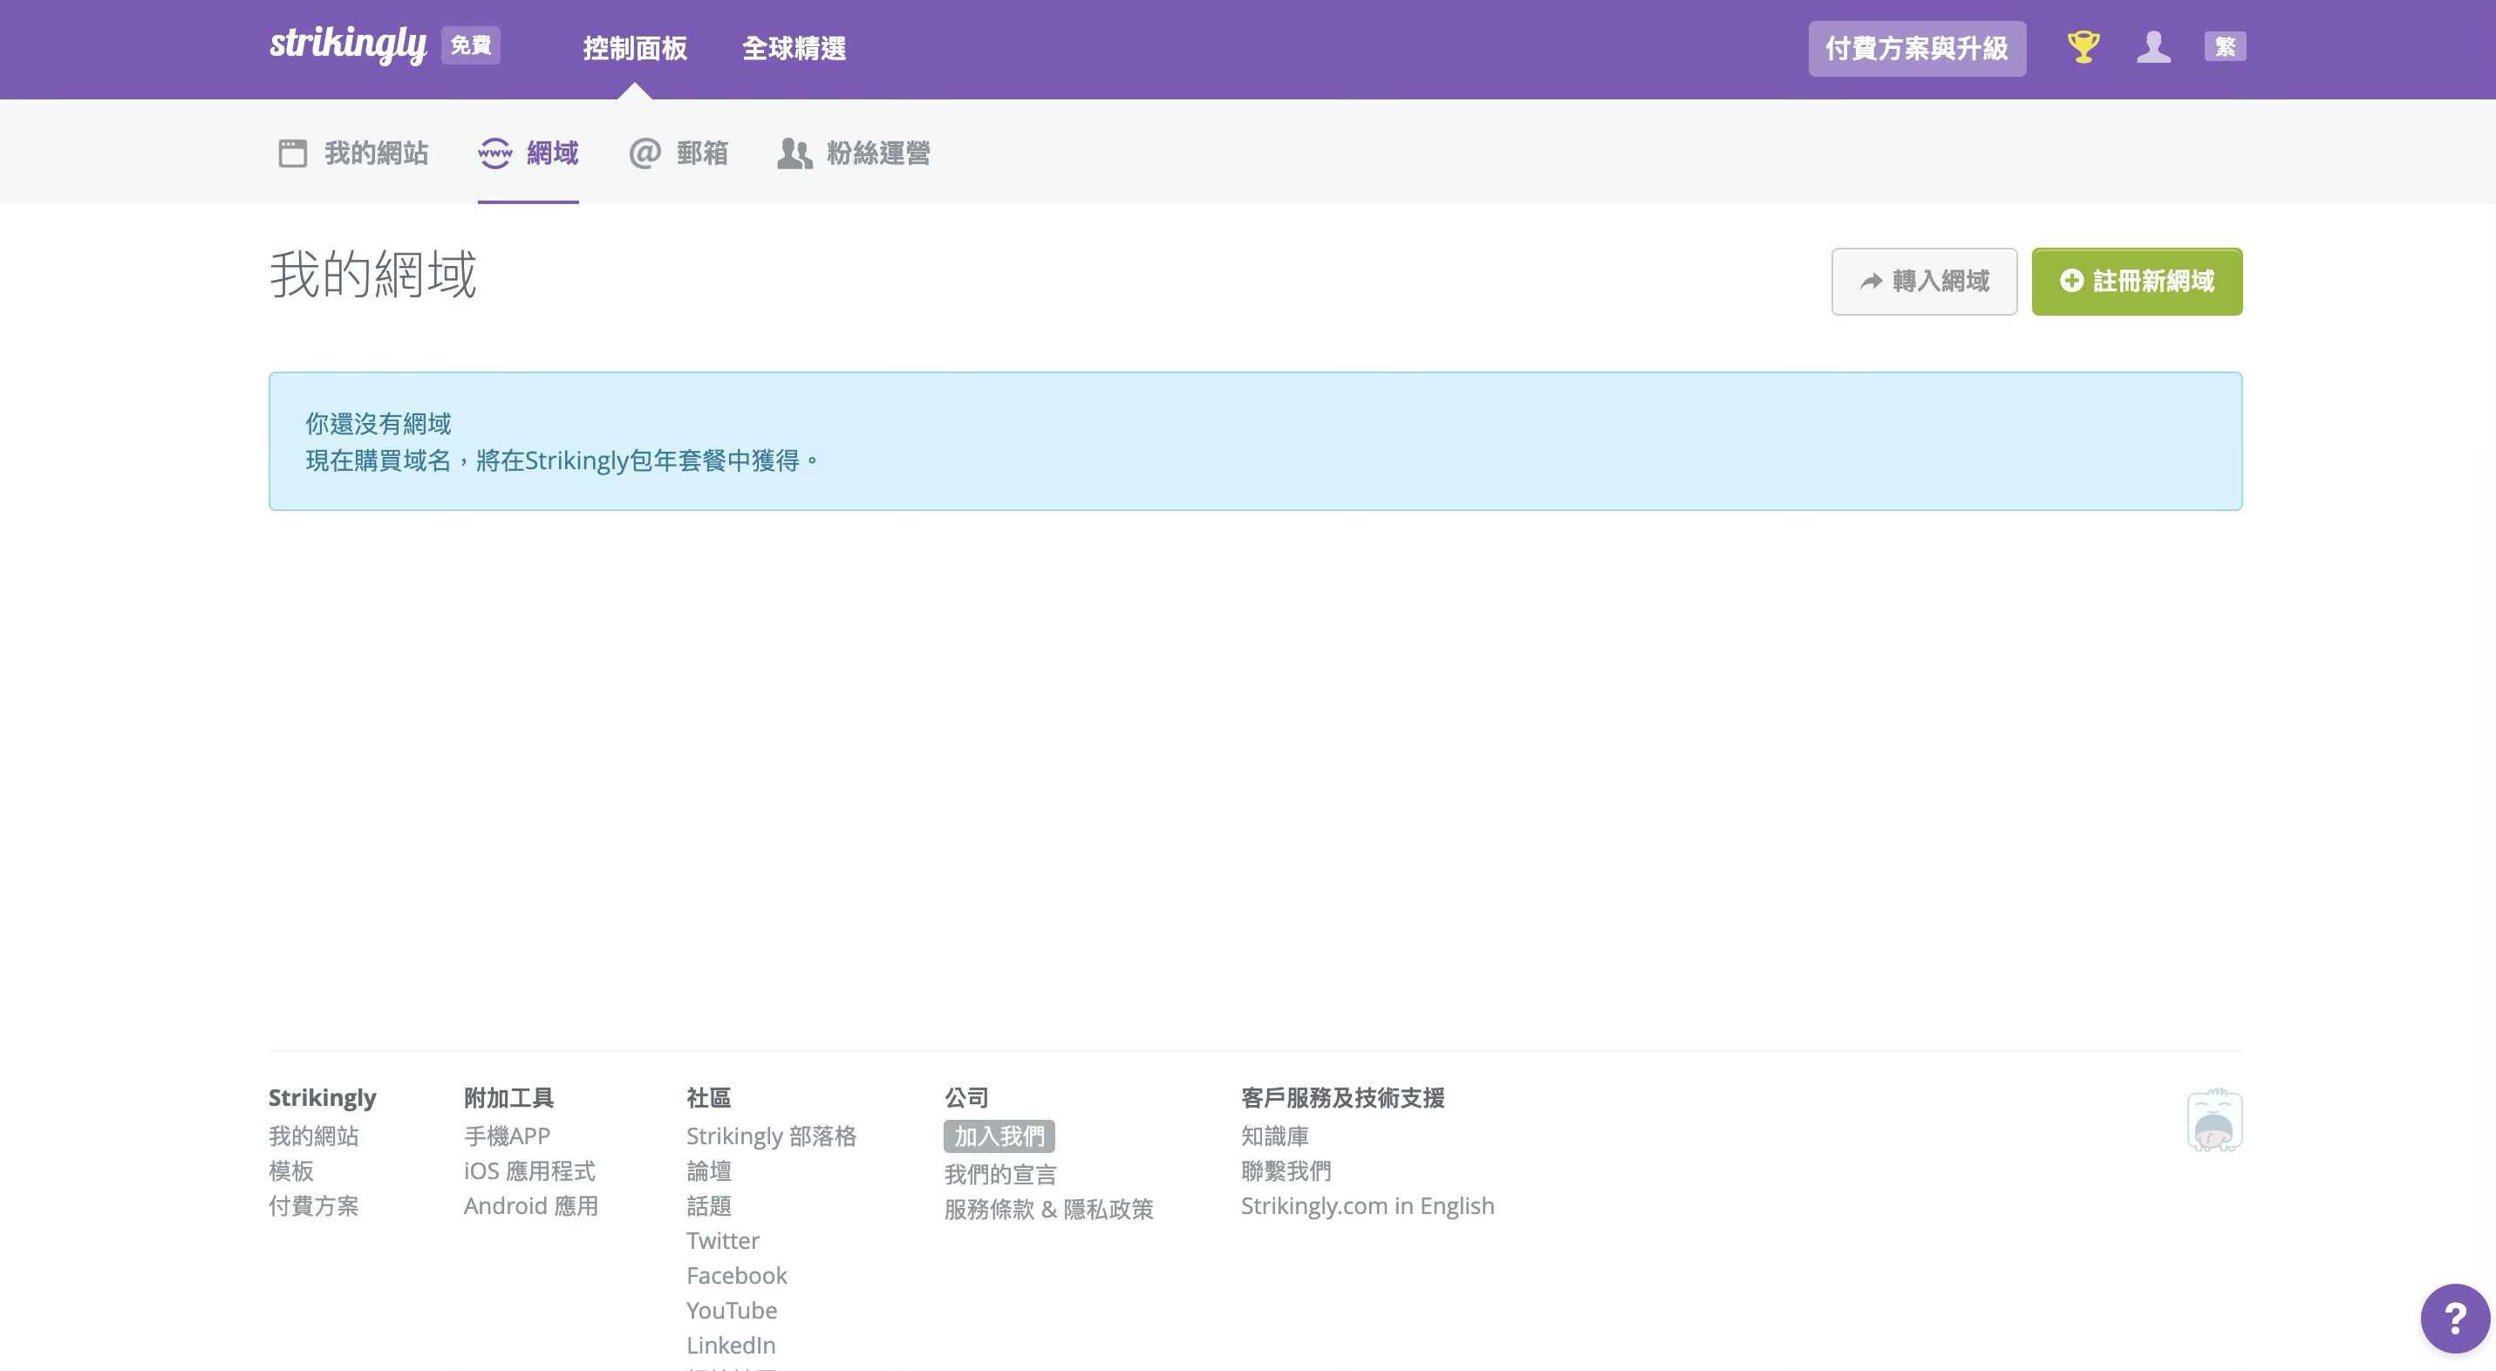Open the 全球精選 menu item
The image size is (2496, 1371).
[x=793, y=49]
